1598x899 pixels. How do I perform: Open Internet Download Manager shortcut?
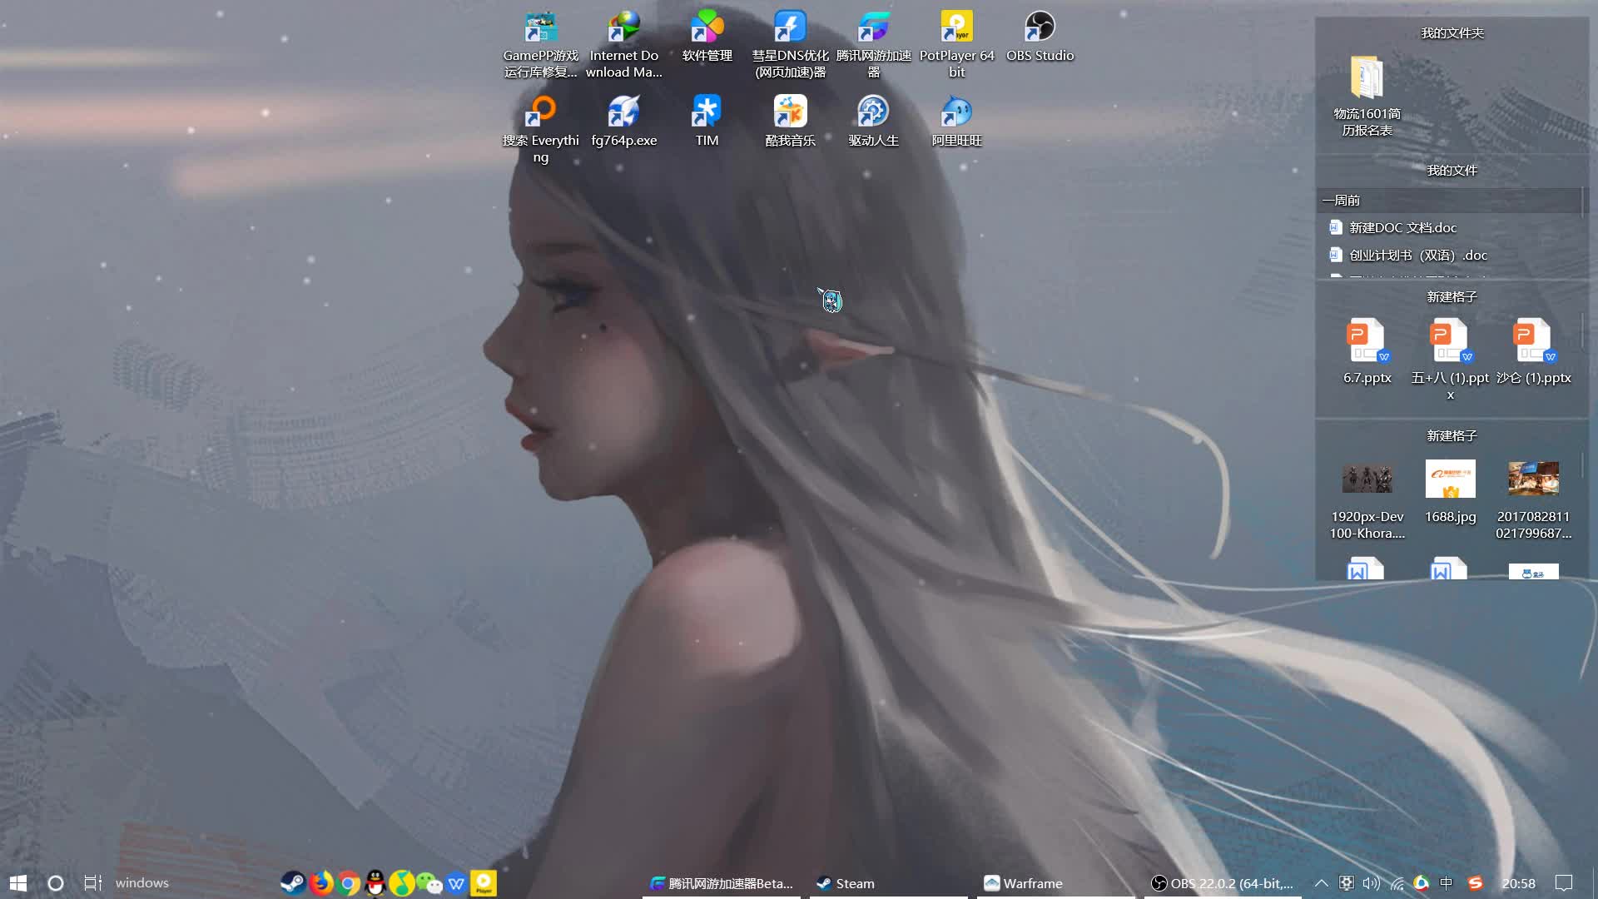(624, 45)
